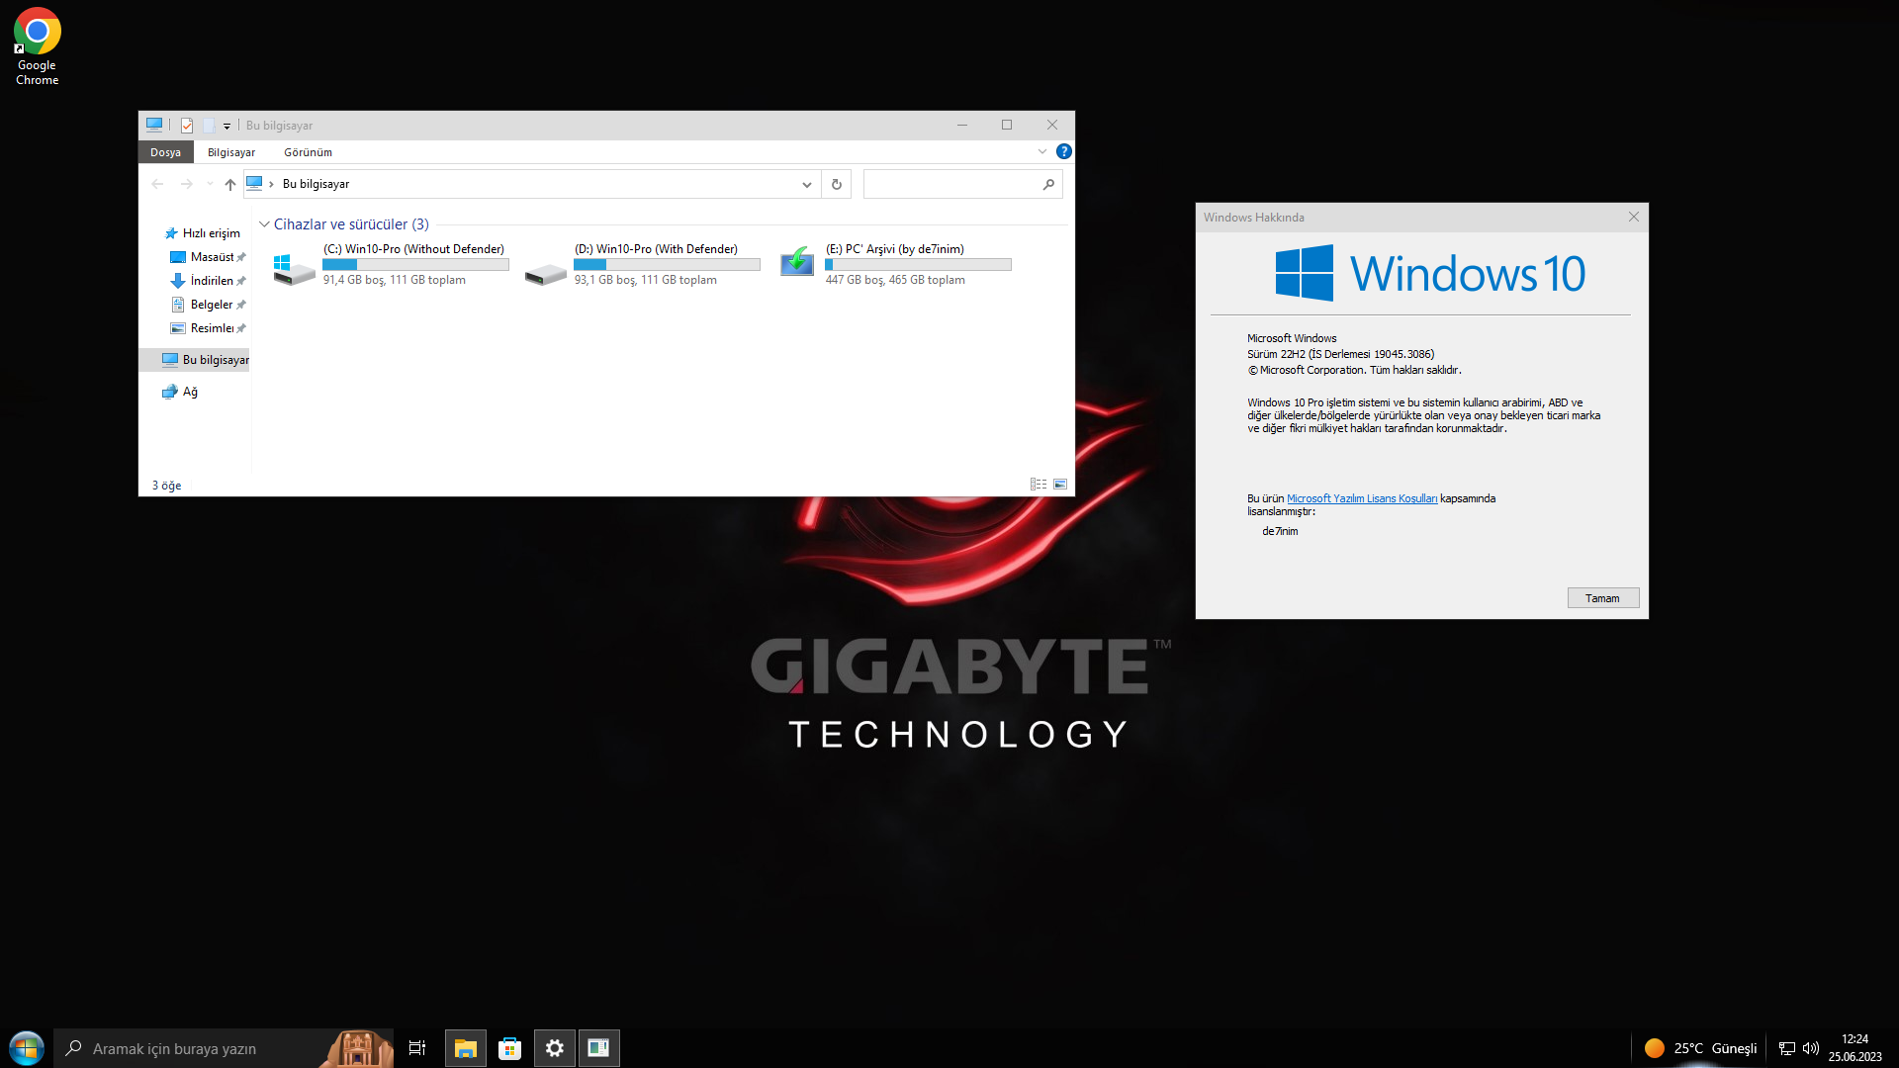Viewport: 1899px width, 1068px height.
Task: Click taskbar search box Aramak için buraya yazın
Action: (x=223, y=1048)
